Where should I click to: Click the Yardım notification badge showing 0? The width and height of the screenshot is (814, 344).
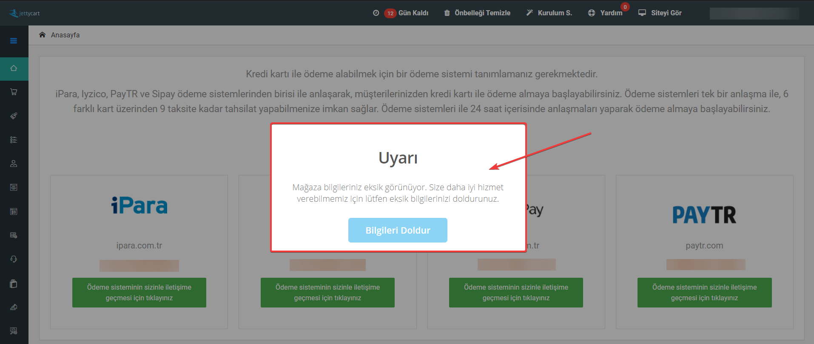625,7
